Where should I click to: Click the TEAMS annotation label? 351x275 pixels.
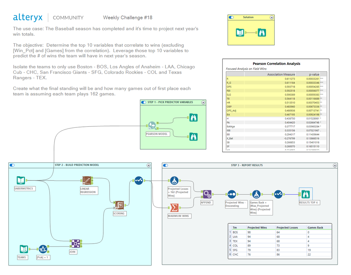tap(22, 257)
